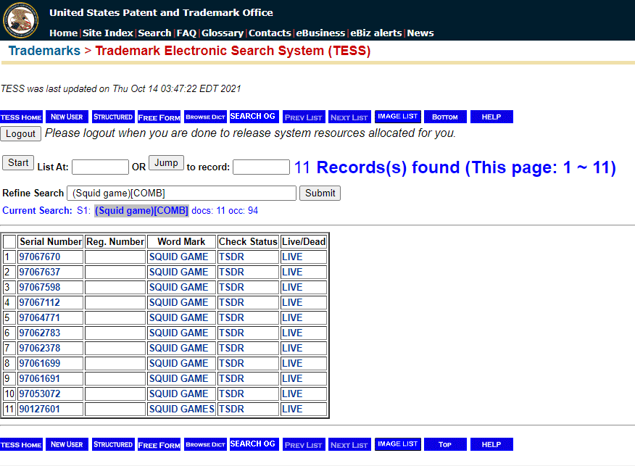Viewport: 635px width, 466px height.
Task: Open SQUID GAMES word mark link
Action: click(181, 409)
